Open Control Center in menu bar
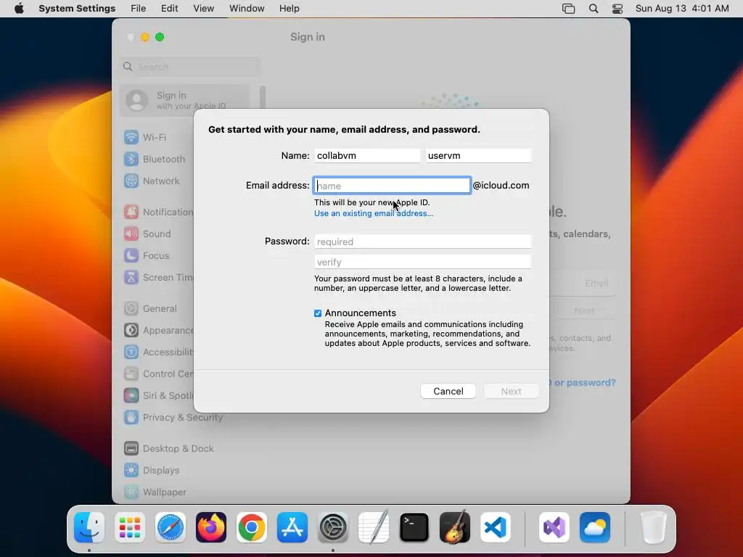Viewport: 743px width, 557px height. [617, 9]
